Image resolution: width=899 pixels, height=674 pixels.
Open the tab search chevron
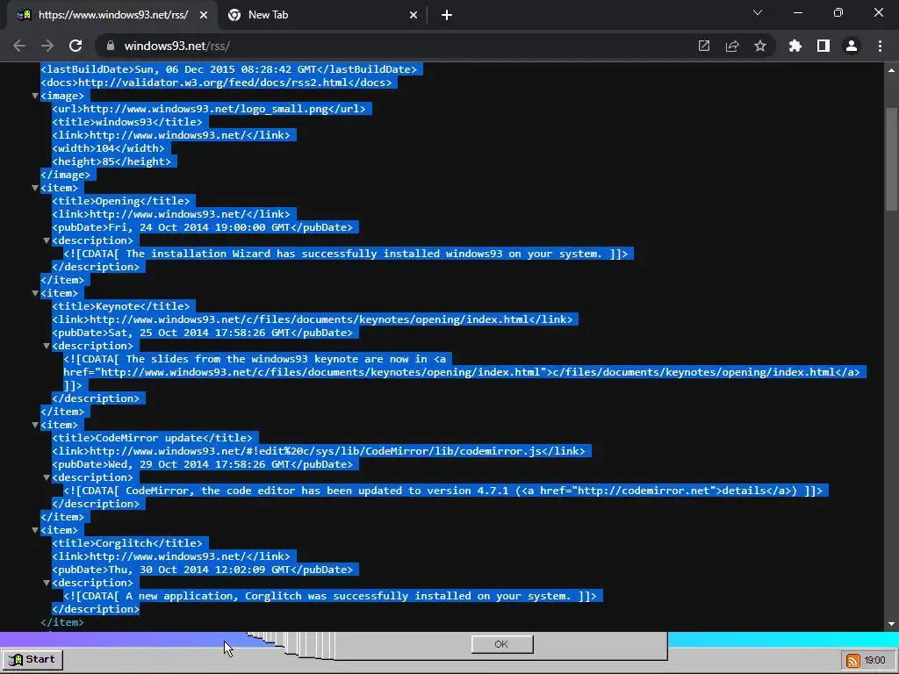[758, 12]
